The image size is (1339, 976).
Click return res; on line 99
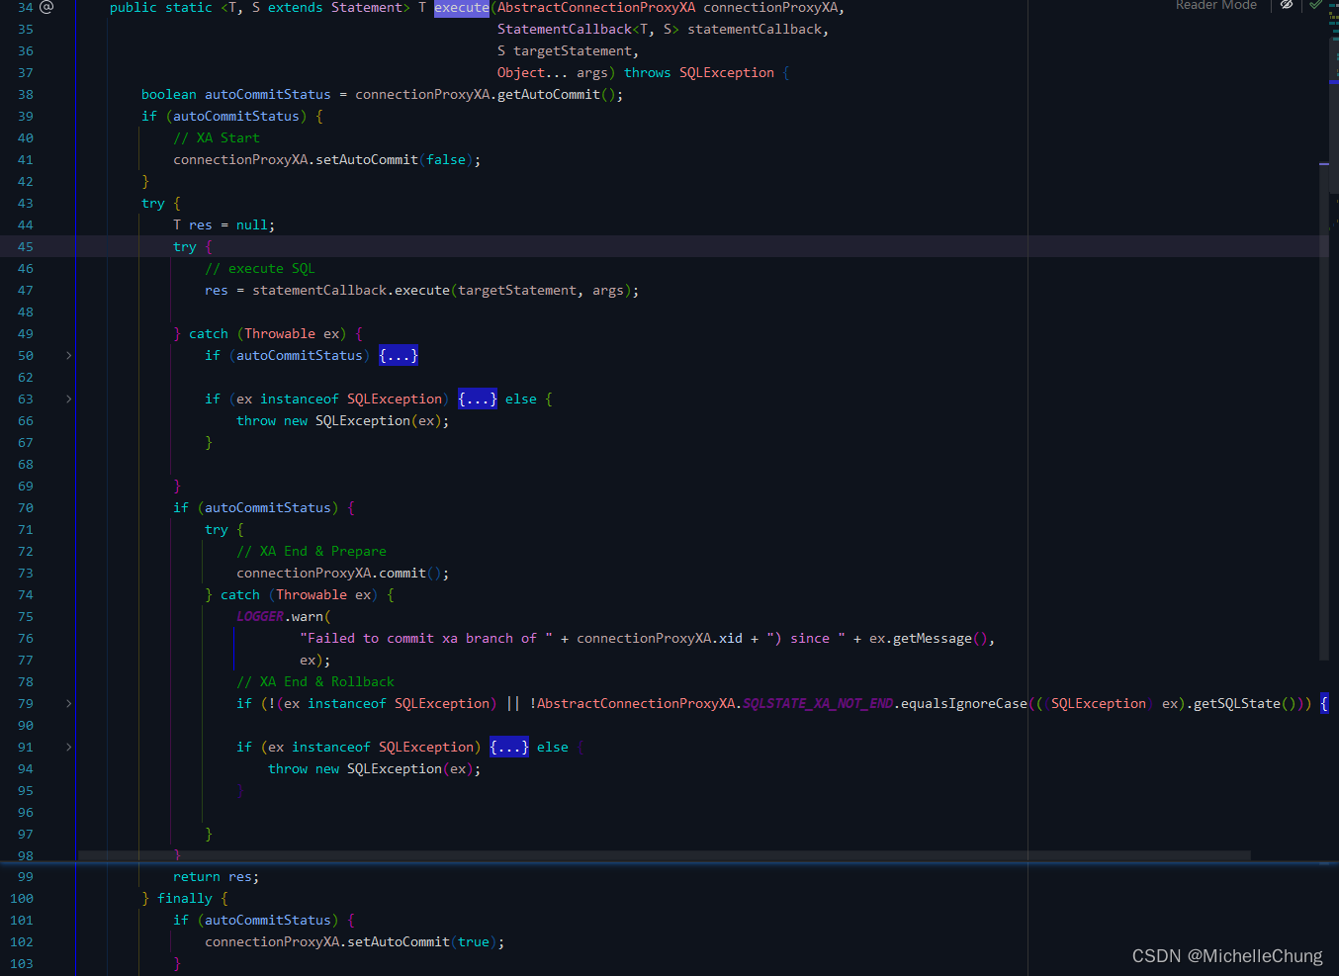click(x=217, y=876)
